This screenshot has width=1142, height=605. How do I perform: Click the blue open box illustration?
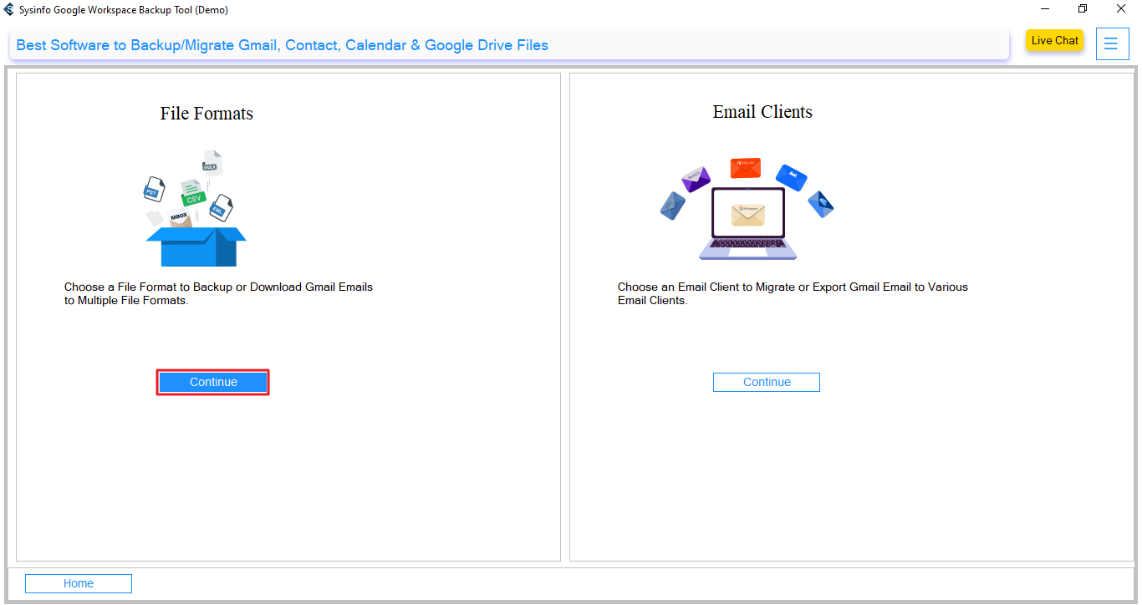(x=196, y=246)
